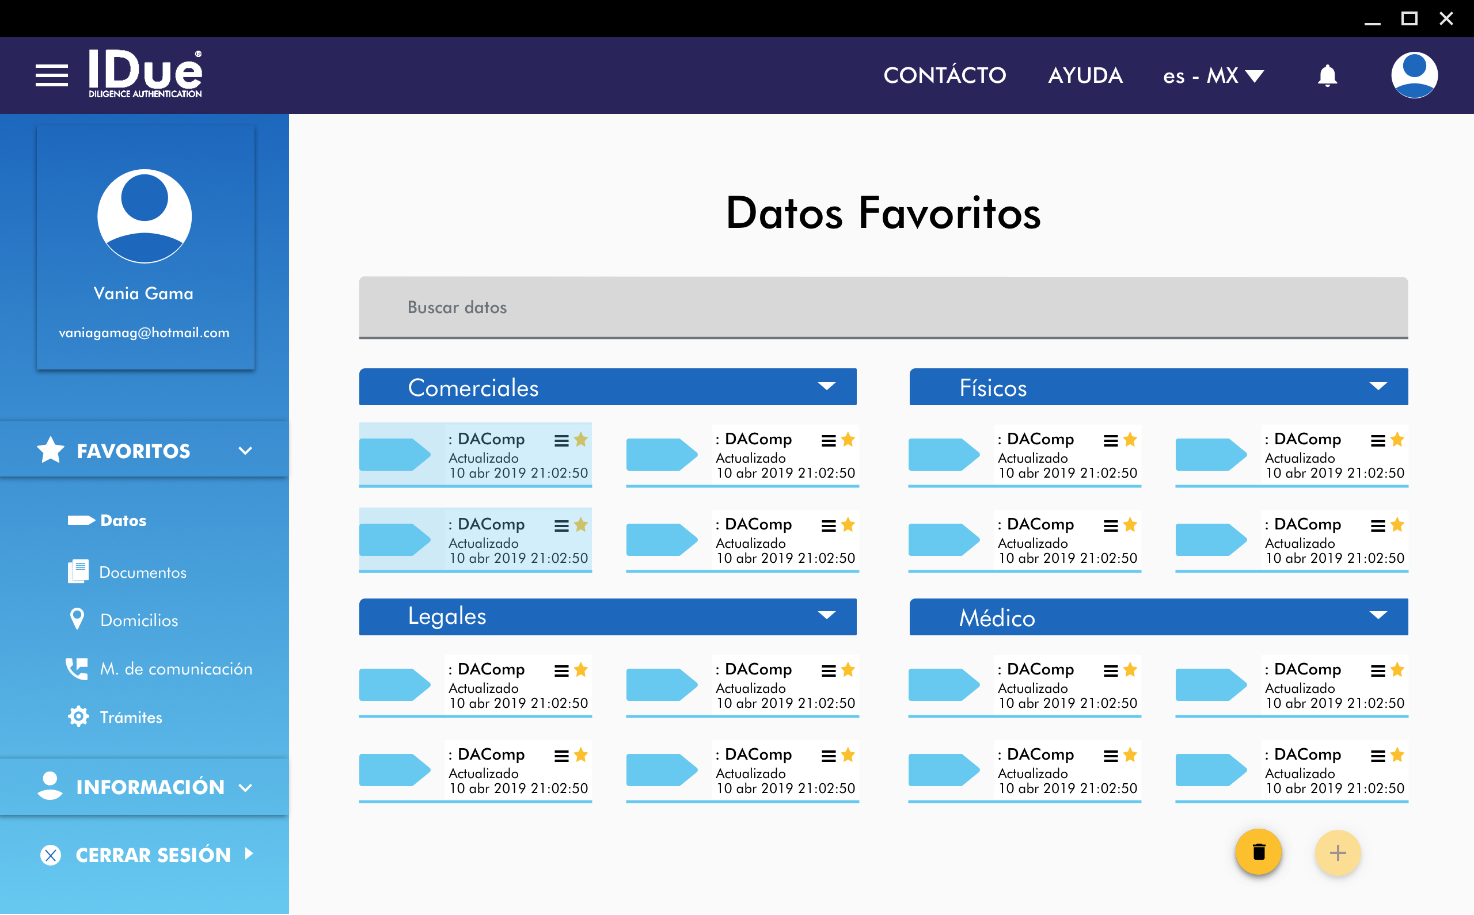The height and width of the screenshot is (915, 1474).
Task: Open the es - MX language dropdown
Action: pos(1213,75)
